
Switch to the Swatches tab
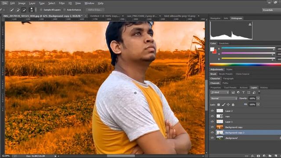point(224,43)
